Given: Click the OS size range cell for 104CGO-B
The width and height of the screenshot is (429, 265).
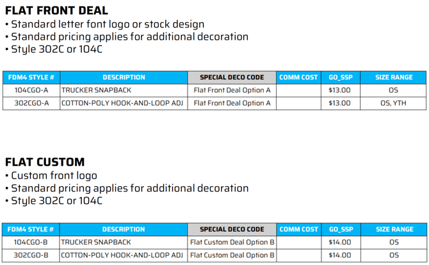Looking at the screenshot, I should [x=394, y=242].
